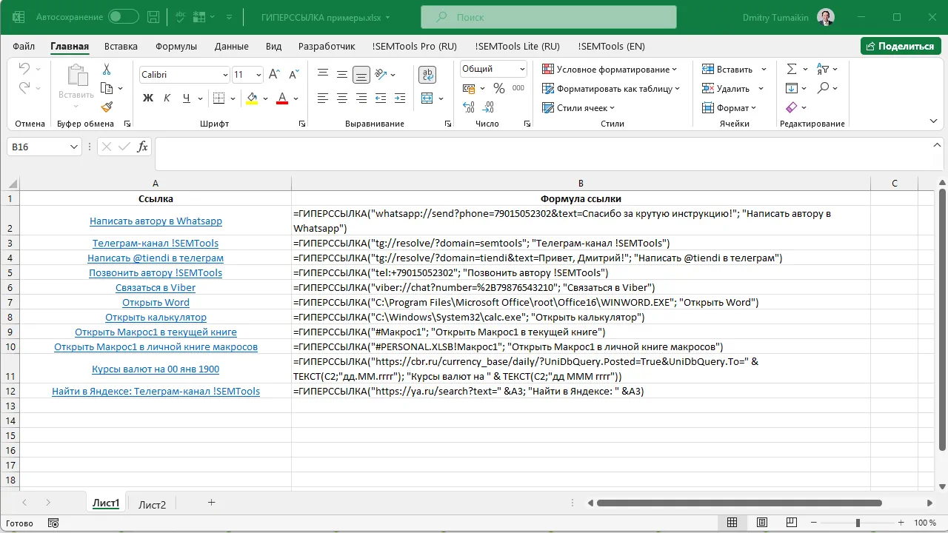Click the Clear eraser icon in the editing group
This screenshot has width=948, height=533.
[x=792, y=107]
